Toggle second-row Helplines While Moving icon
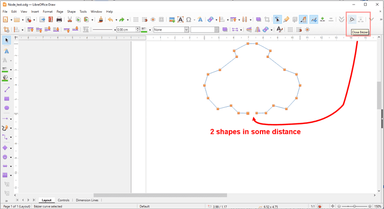This screenshot has width=384, height=209. 307,29
